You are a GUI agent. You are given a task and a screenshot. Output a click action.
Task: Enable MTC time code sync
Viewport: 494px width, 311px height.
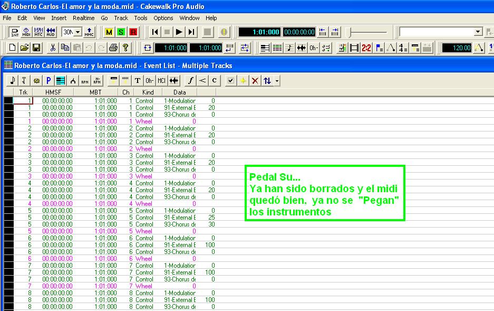[38, 32]
